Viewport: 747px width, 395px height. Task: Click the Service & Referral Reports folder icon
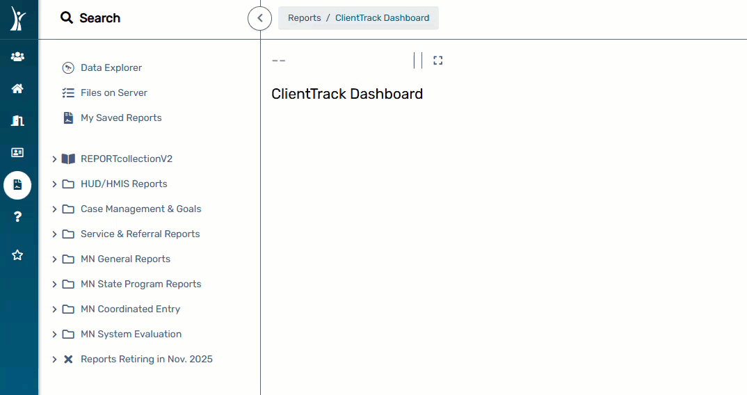pyautogui.click(x=68, y=234)
